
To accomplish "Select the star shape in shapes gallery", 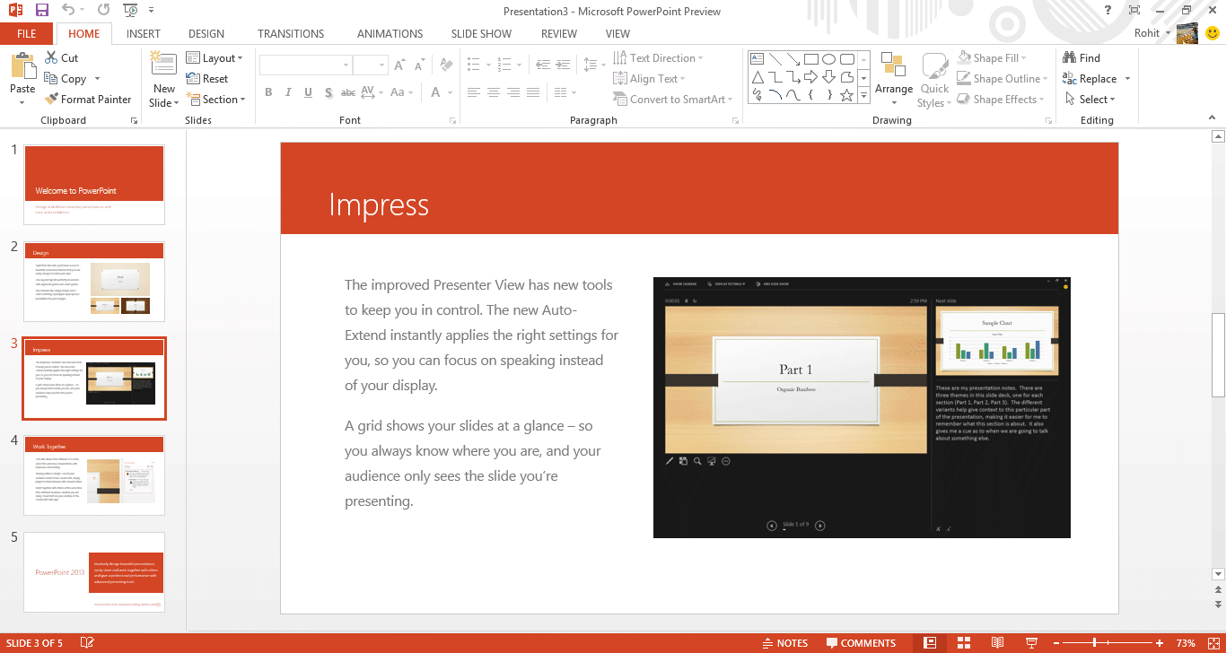I will point(846,95).
